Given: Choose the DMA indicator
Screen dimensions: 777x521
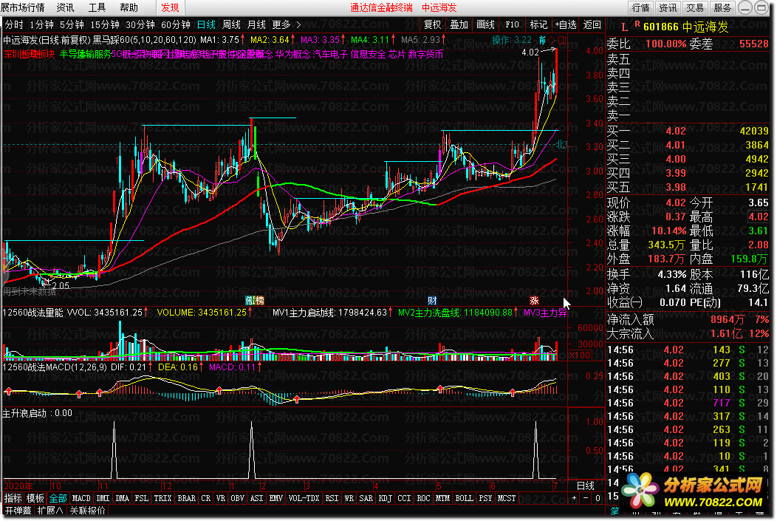Looking at the screenshot, I should 123,498.
